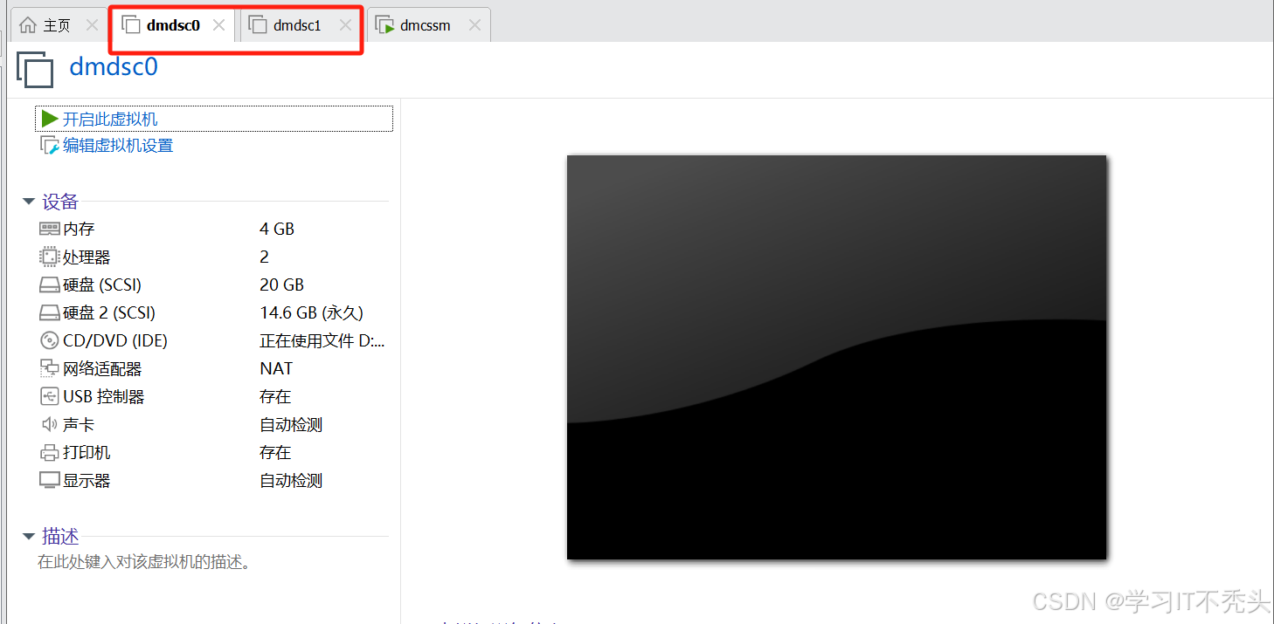Click the processor count value 2
1274x624 pixels.
click(265, 257)
